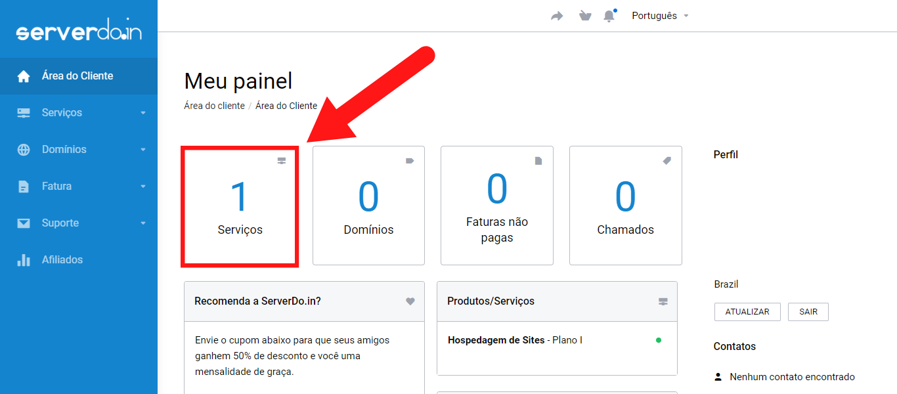This screenshot has height=394, width=897.
Task: Click the Afiliados bar chart icon
Action: 24,260
